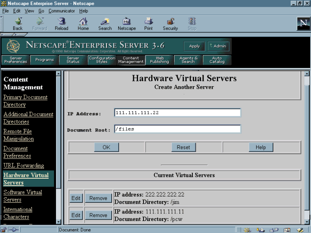
Task: Open the Navigator component bar icon
Action: (x=247, y=230)
